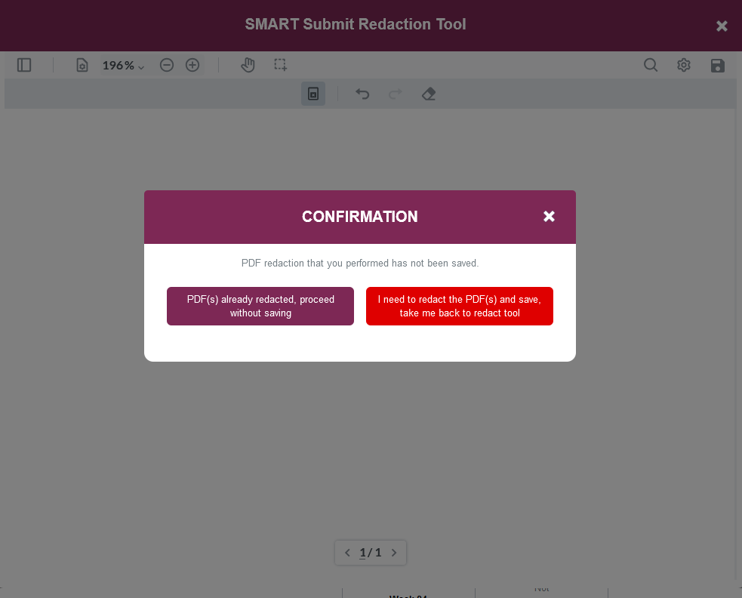Redo the last redaction
This screenshot has width=742, height=598.
point(395,94)
